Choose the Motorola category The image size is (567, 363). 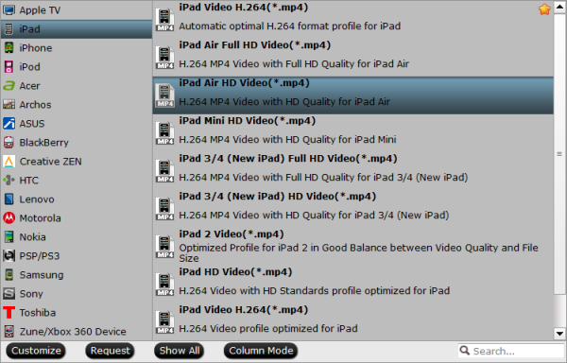[77, 218]
